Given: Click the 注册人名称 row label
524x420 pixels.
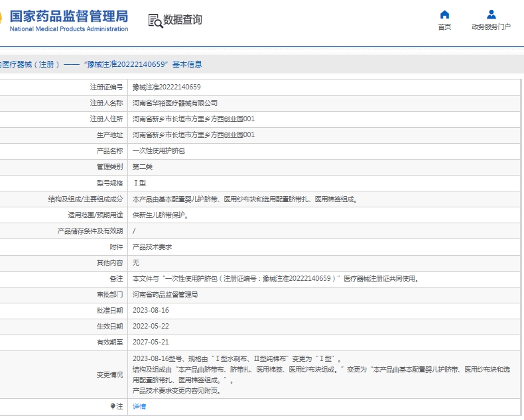Looking at the screenshot, I should [x=106, y=103].
